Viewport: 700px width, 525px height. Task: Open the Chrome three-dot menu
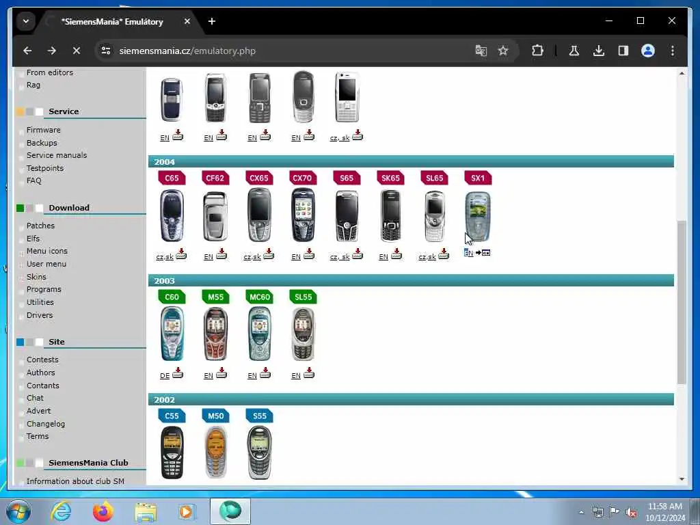point(673,51)
